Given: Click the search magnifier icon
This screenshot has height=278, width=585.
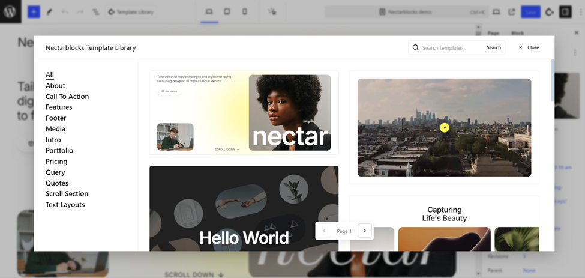Looking at the screenshot, I should click(x=415, y=48).
